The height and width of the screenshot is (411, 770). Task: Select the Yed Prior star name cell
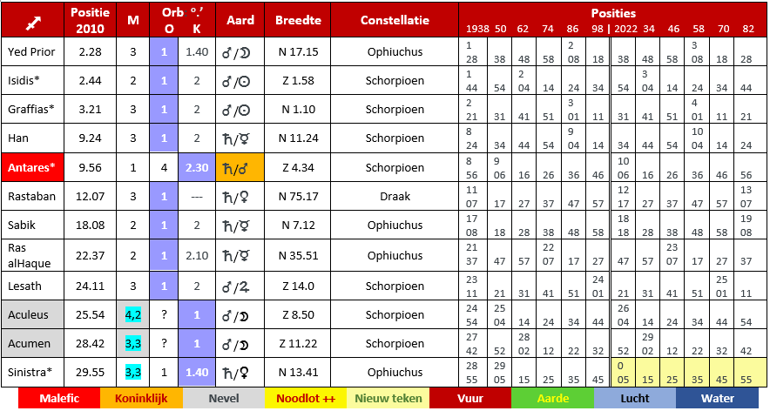point(32,52)
